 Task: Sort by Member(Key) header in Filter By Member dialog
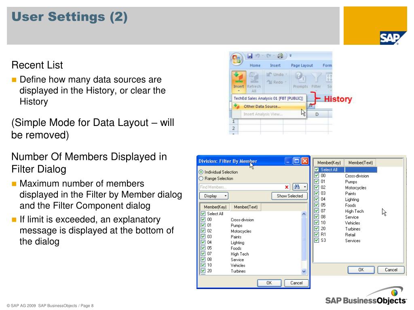pos(215,207)
